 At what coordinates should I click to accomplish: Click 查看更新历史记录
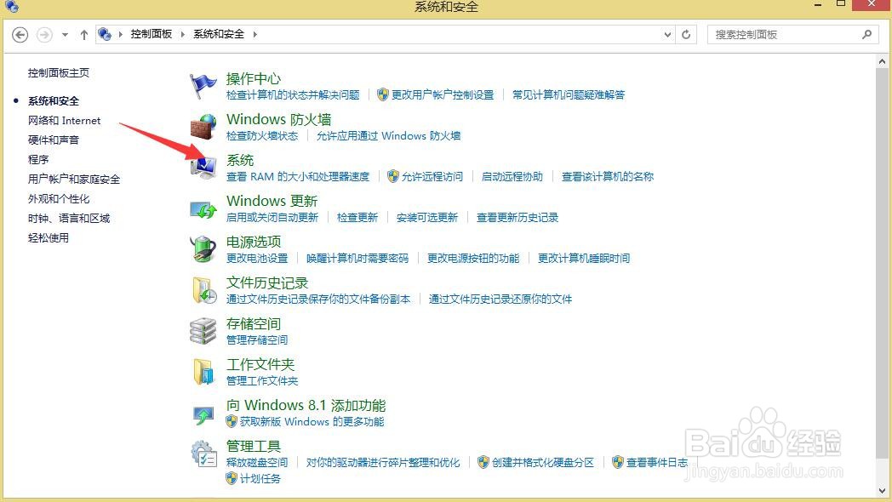517,218
